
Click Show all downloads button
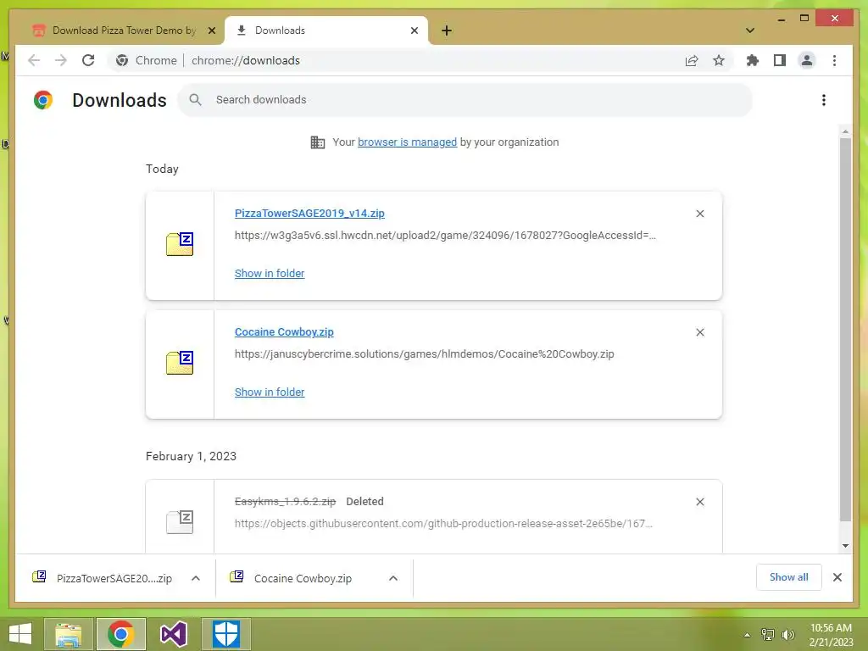tap(789, 577)
